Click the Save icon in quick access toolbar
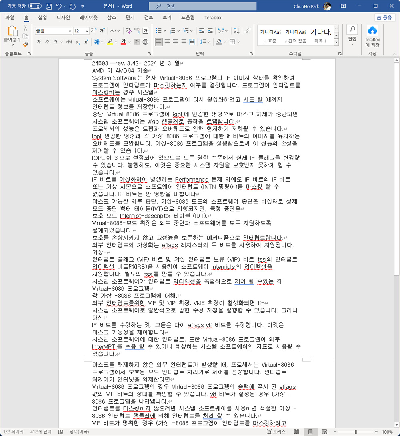This screenshot has width=400, height=436. (49, 6)
